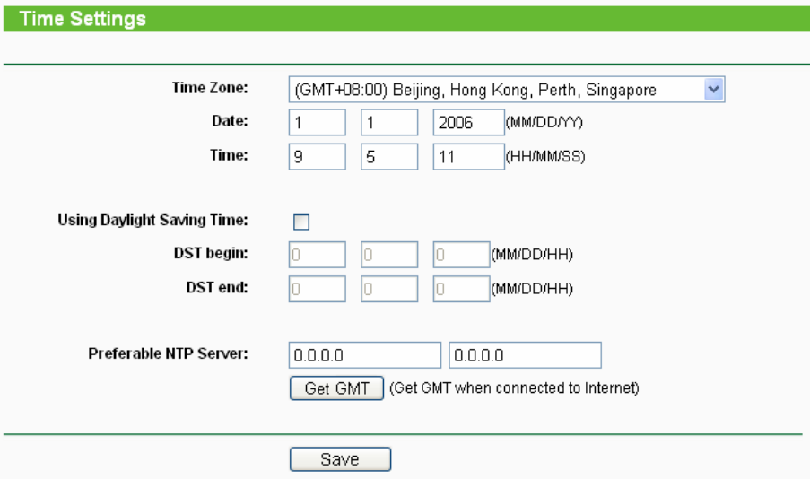Click the first Preferable NTP Server field
This screenshot has width=810, height=479.
pos(365,355)
